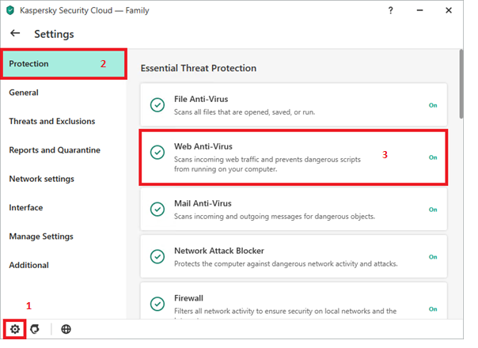Open the support headset icon
The height and width of the screenshot is (348, 478).
click(x=35, y=329)
